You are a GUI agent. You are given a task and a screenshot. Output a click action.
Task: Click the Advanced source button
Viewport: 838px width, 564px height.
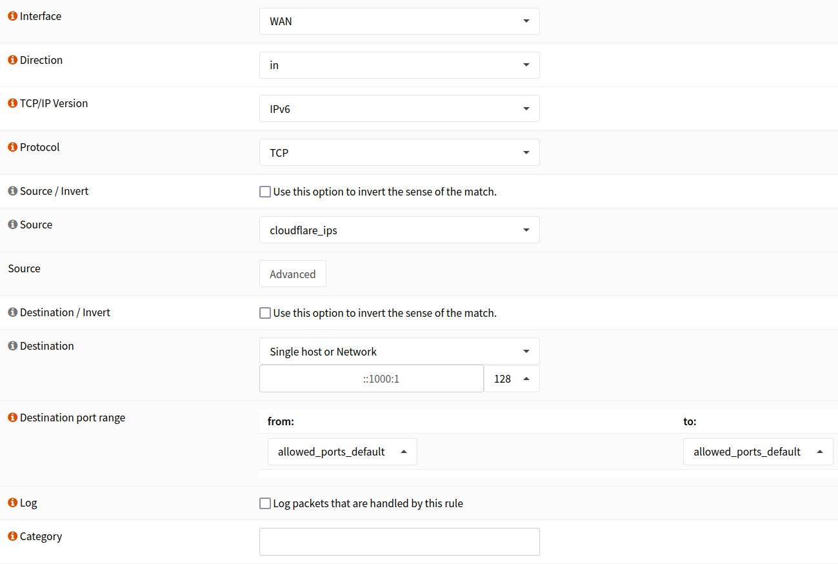point(292,274)
